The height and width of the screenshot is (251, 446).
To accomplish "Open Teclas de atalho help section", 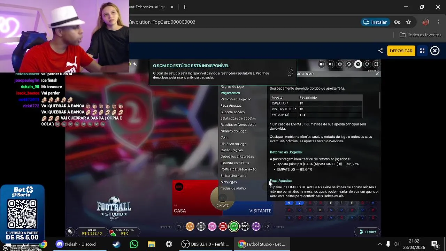I will [x=233, y=188].
